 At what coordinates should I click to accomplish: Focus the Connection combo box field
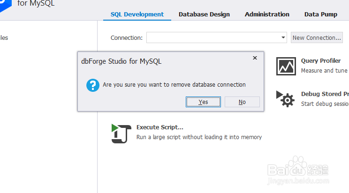point(217,37)
